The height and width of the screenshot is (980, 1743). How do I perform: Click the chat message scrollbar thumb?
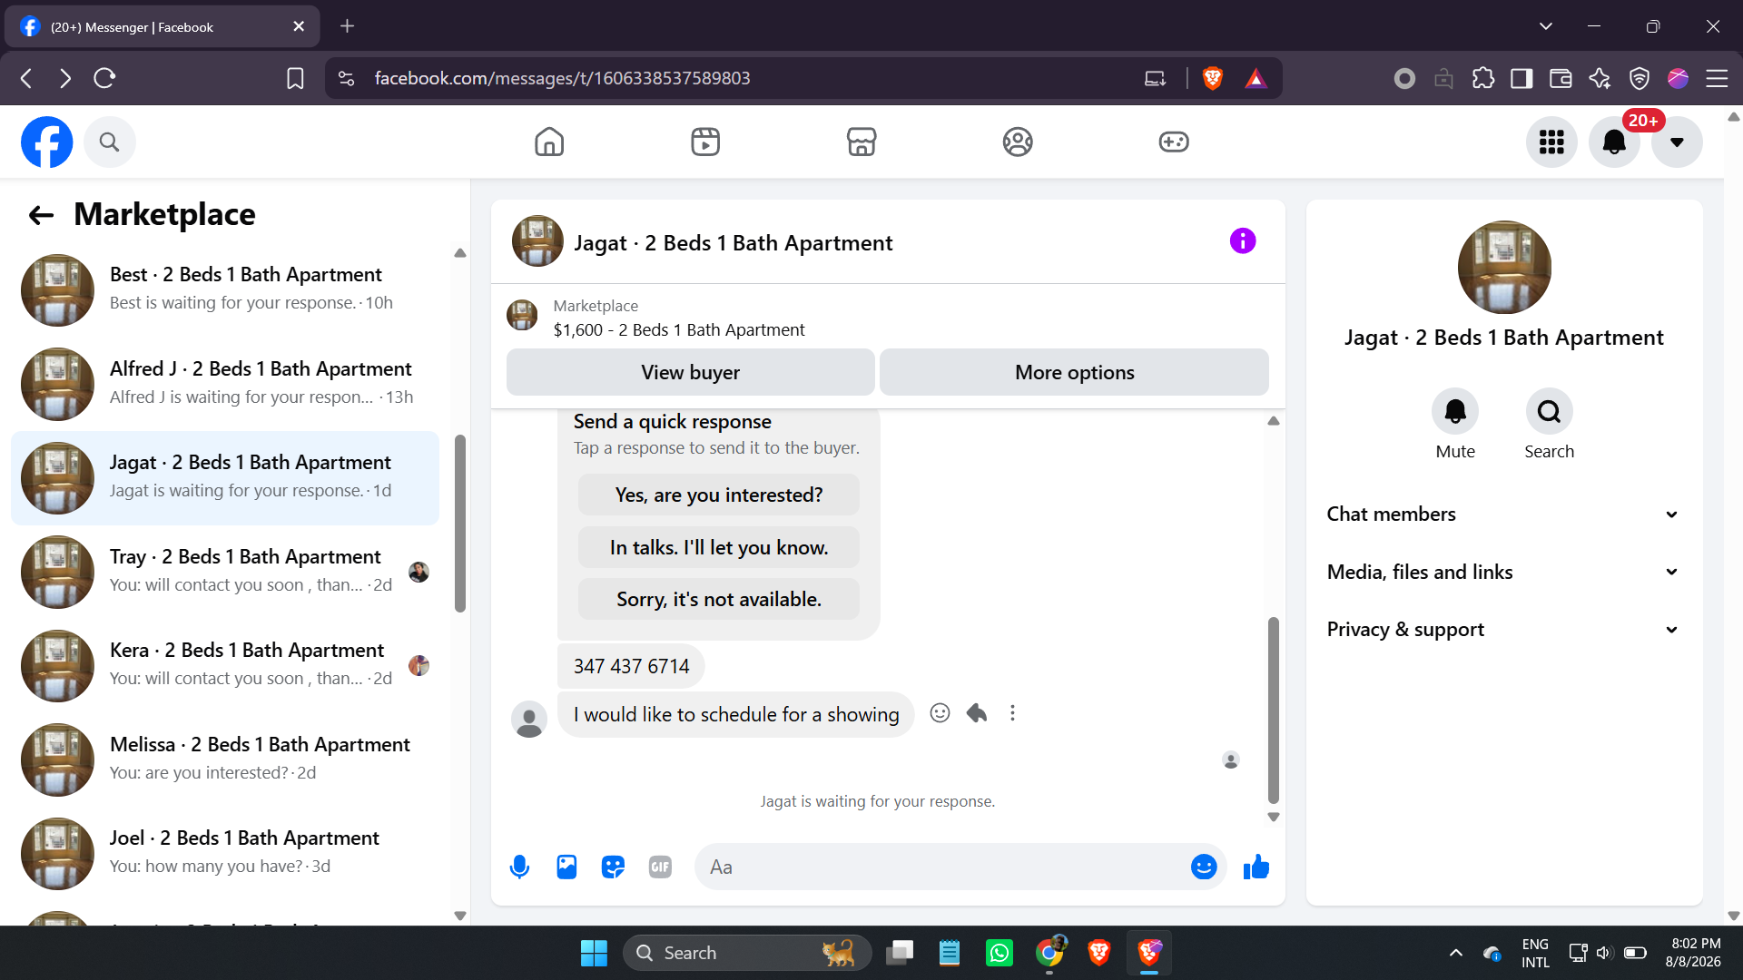pos(1274,710)
